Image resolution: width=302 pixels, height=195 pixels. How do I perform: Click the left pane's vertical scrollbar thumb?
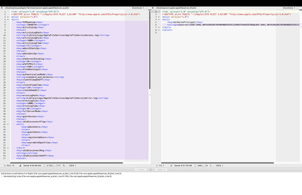pos(150,50)
